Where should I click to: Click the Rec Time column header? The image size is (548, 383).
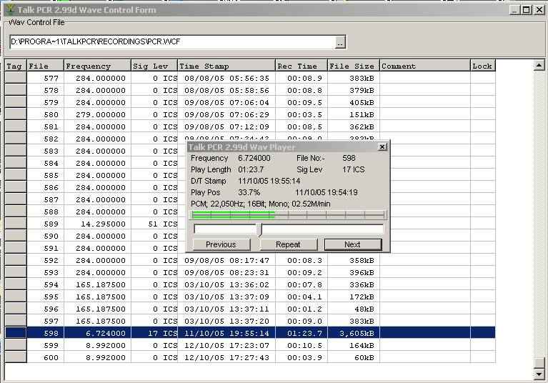[302, 66]
